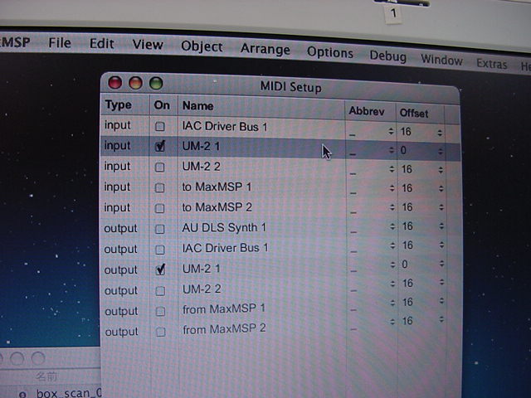The width and height of the screenshot is (531, 398).
Task: Select the input 'IAC Driver Bus 1' name
Action: (225, 127)
